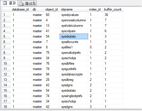Select the sysfiles1 cell in row 7
142x111 pixels.
tap(74, 47)
